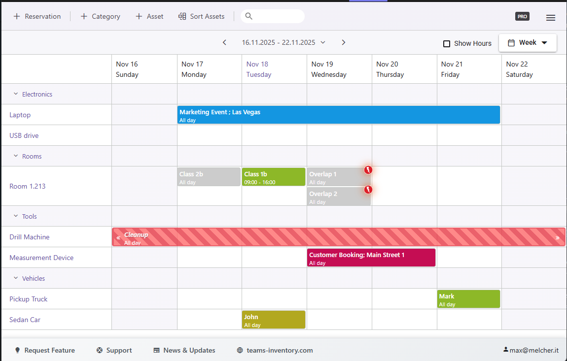Click the user icon next to max@melcher.it
567x361 pixels.
506,350
